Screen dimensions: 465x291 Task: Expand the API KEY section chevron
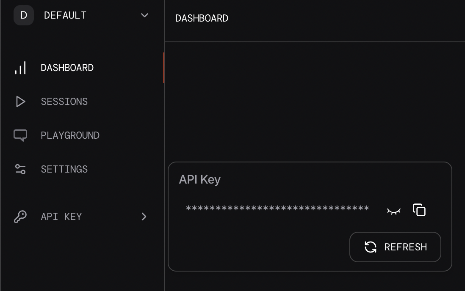pyautogui.click(x=144, y=217)
